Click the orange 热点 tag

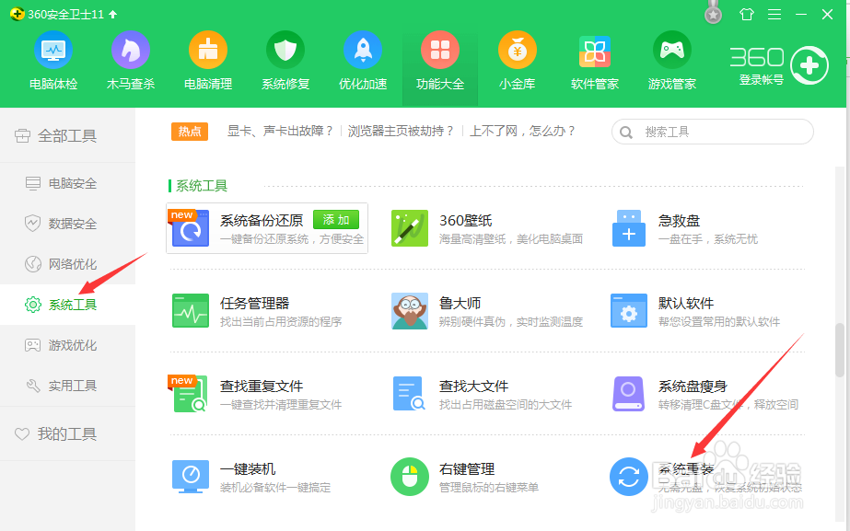pos(190,131)
